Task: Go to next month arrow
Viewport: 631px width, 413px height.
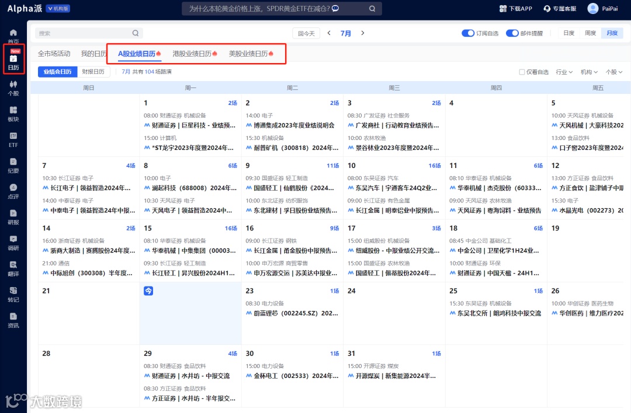Action: (x=363, y=33)
